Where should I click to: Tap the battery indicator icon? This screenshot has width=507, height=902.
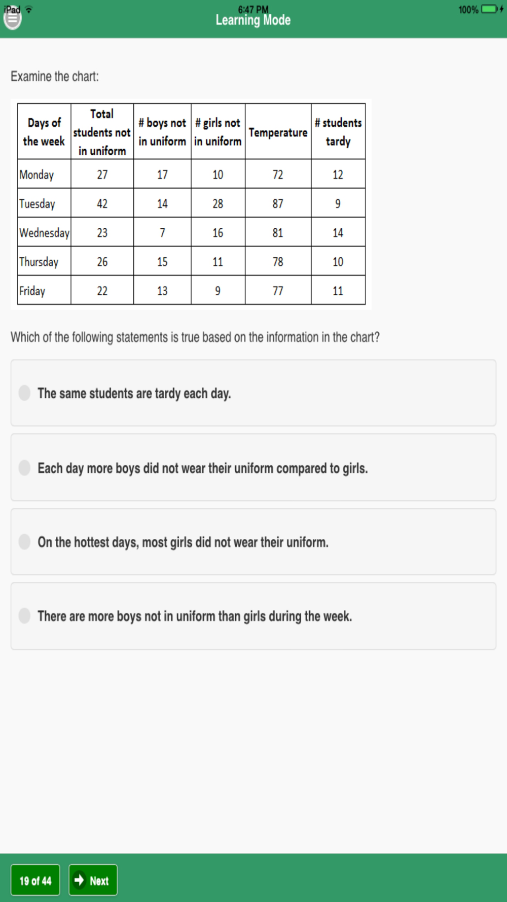pyautogui.click(x=490, y=10)
